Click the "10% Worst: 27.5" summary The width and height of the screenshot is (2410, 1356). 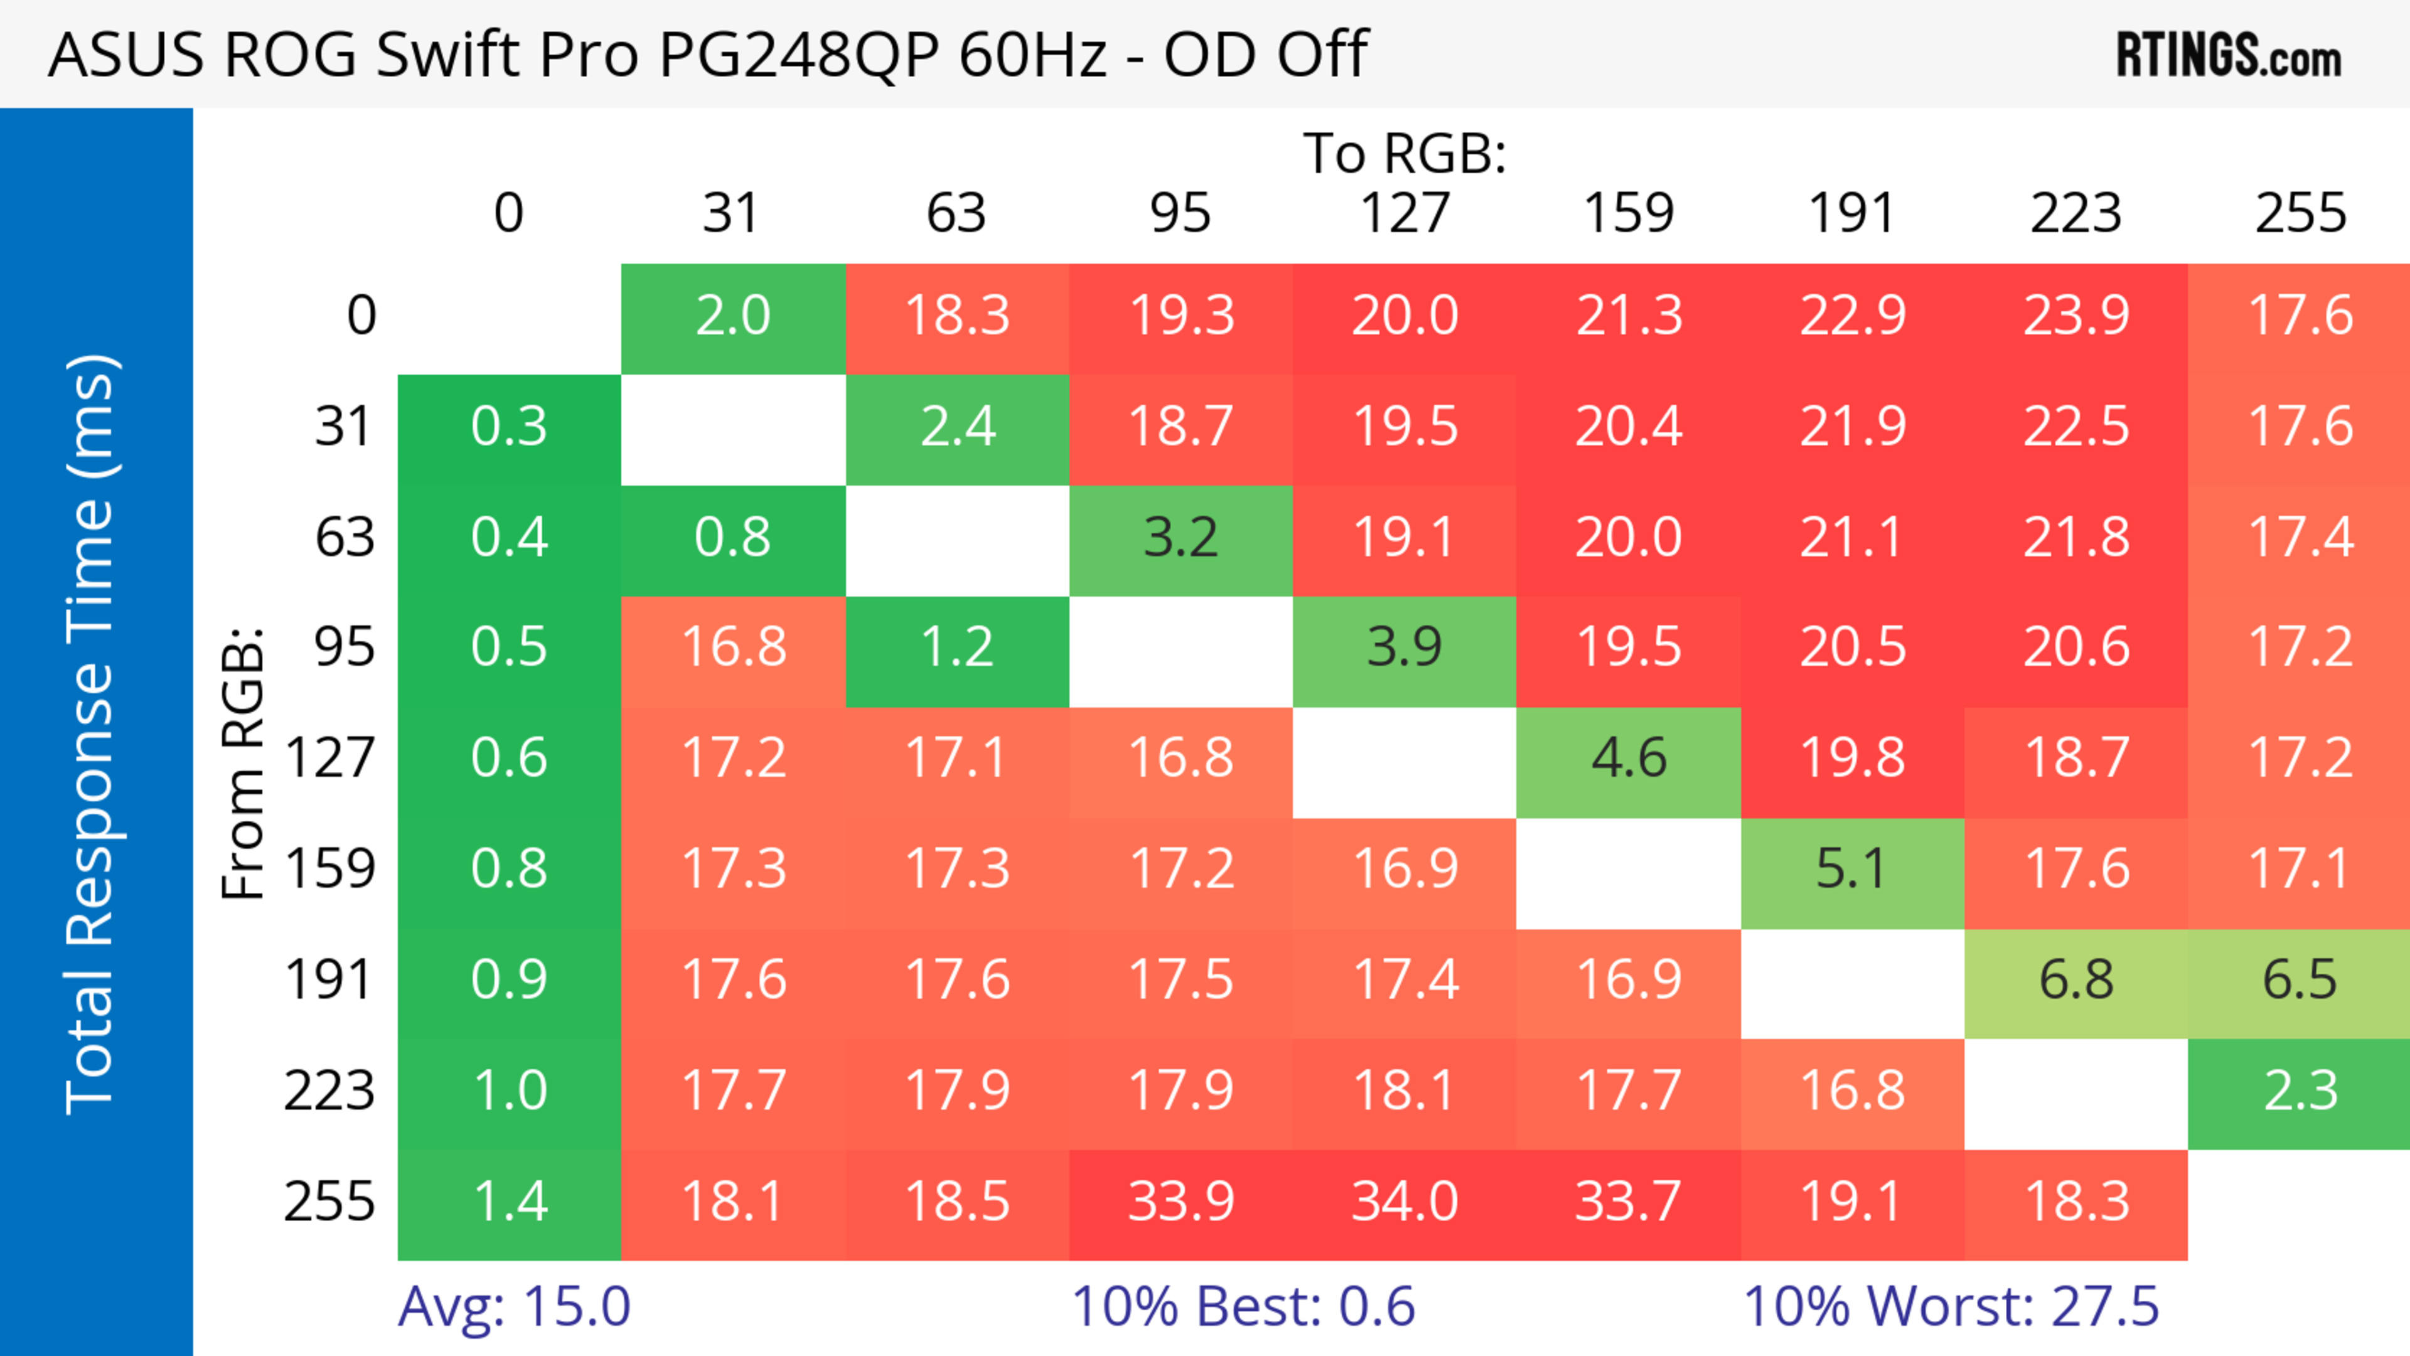click(1951, 1306)
